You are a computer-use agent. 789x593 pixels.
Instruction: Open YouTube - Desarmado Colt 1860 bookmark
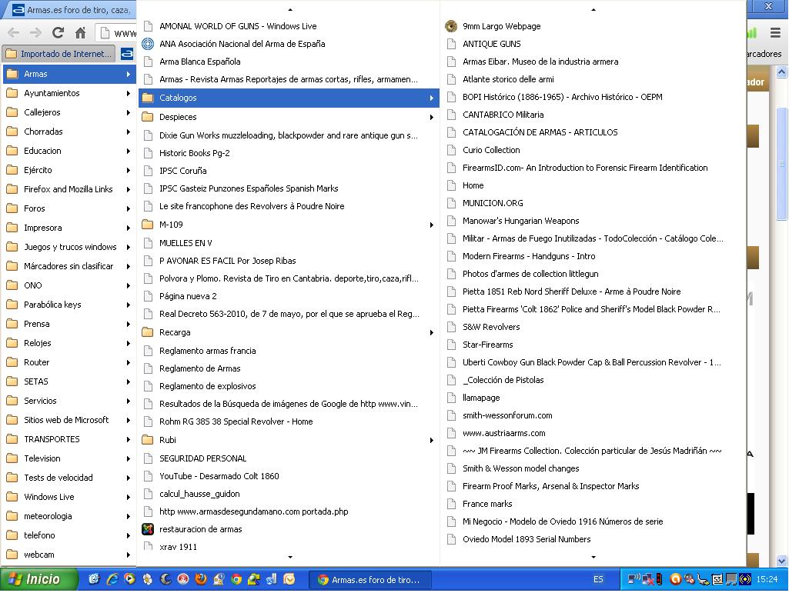pos(219,476)
